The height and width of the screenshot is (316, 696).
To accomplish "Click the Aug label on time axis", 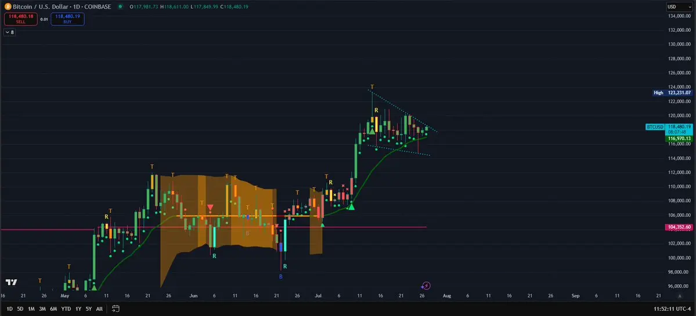I will (x=446, y=296).
